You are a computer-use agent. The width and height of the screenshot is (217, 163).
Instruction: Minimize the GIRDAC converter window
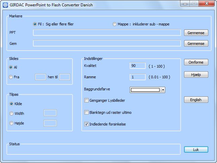coord(185,4)
